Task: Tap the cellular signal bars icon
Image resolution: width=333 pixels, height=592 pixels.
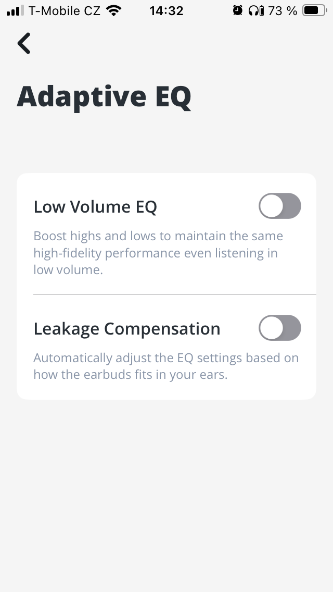Action: click(x=16, y=10)
